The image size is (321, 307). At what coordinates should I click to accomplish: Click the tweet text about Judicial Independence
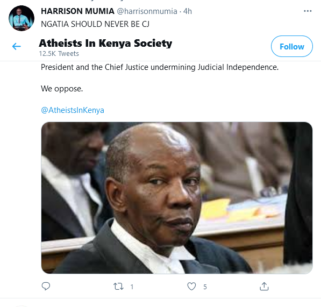[160, 67]
